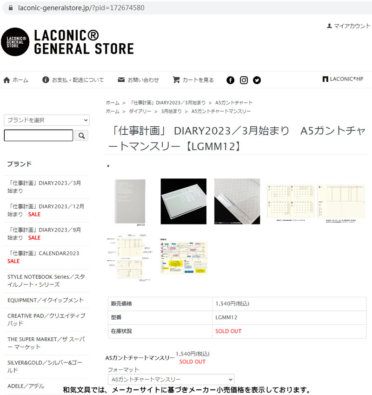Viewport: 372px width, 395px height.
Task: Open 「仕事計画」DIARY2023／12月始まり brand category
Action: (x=46, y=211)
